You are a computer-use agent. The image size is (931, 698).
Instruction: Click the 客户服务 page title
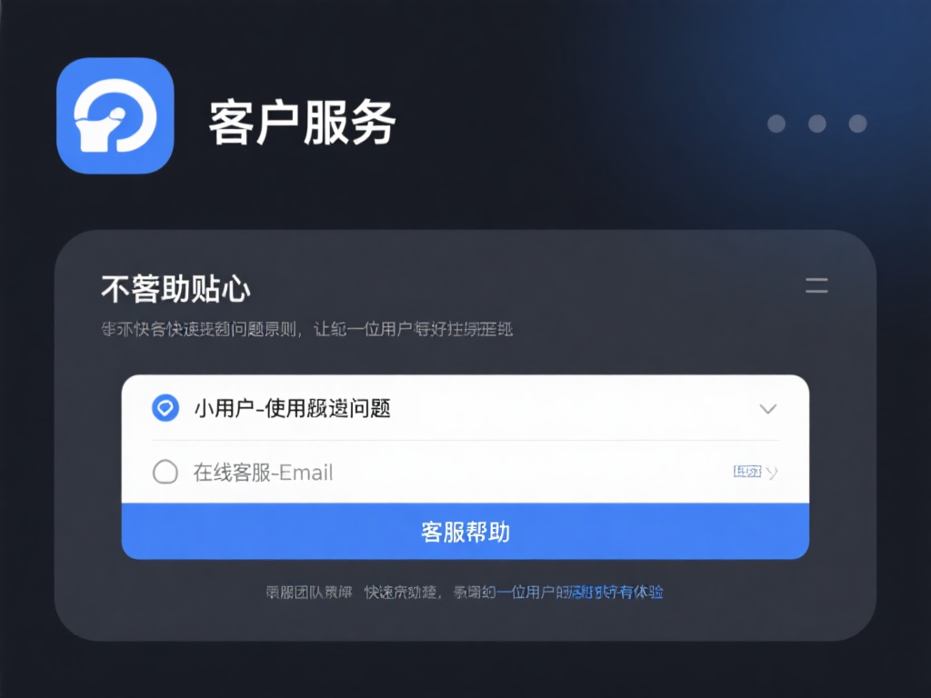point(302,123)
